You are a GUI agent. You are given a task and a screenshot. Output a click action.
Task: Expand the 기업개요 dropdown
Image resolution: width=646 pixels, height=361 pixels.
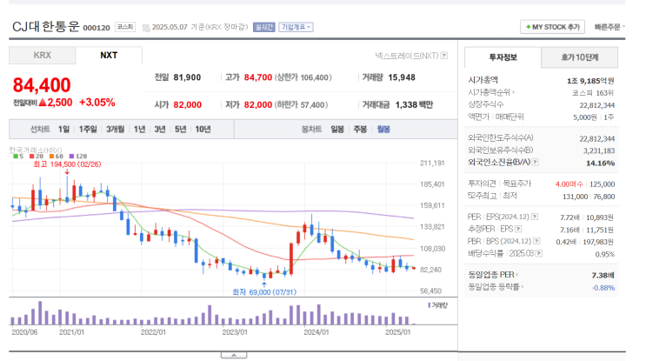[x=296, y=27]
